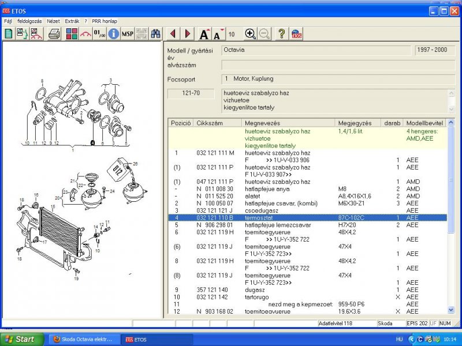Select part number 032 121 111 M
Viewport: 462px width, 346px height.
coord(215,153)
